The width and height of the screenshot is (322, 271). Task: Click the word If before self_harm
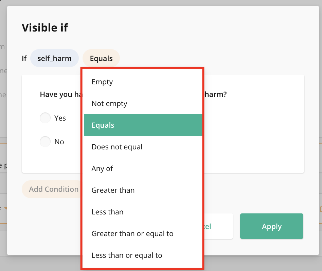coord(24,58)
